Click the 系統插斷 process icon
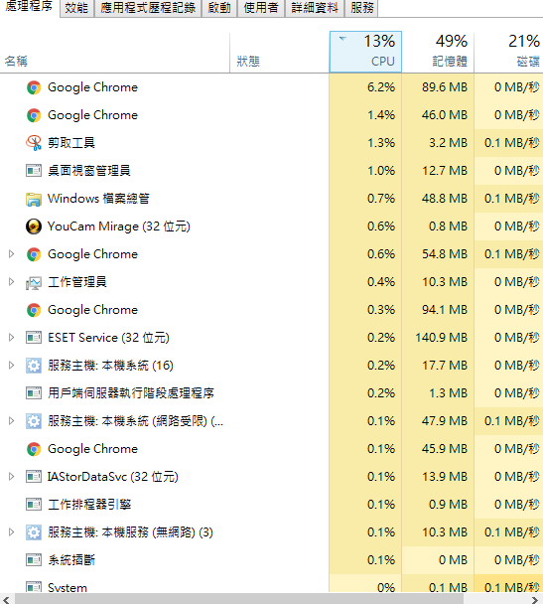Viewport: 543px width, 604px height. pos(34,560)
